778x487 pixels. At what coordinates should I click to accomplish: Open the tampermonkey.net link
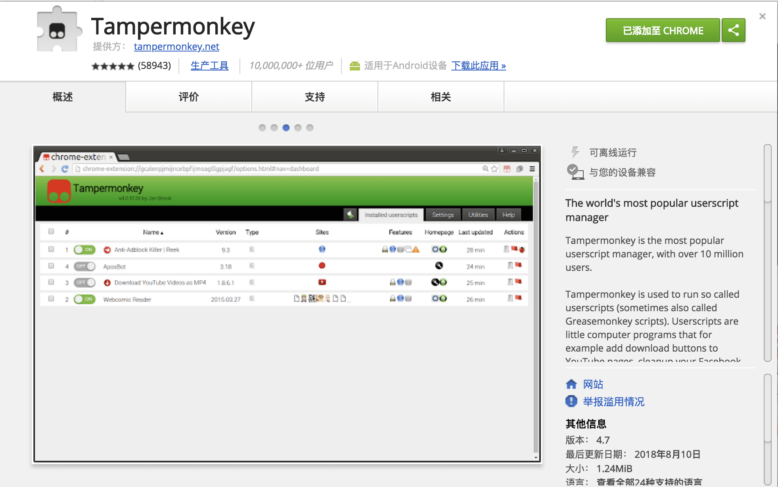(176, 46)
